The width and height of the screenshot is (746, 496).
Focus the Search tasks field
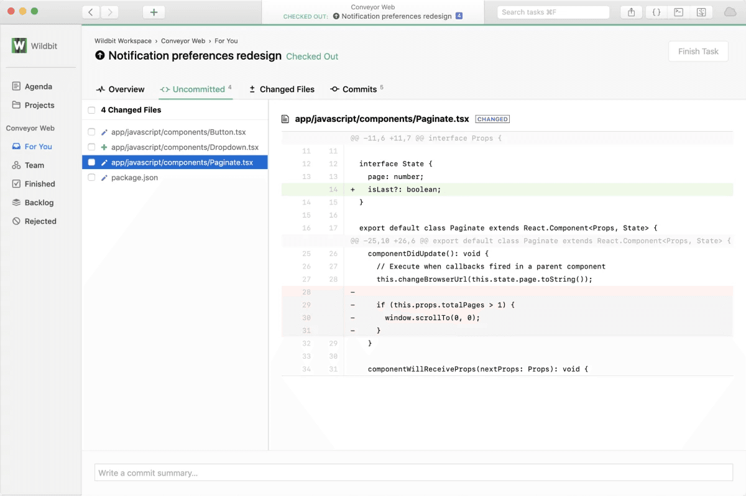coord(553,12)
